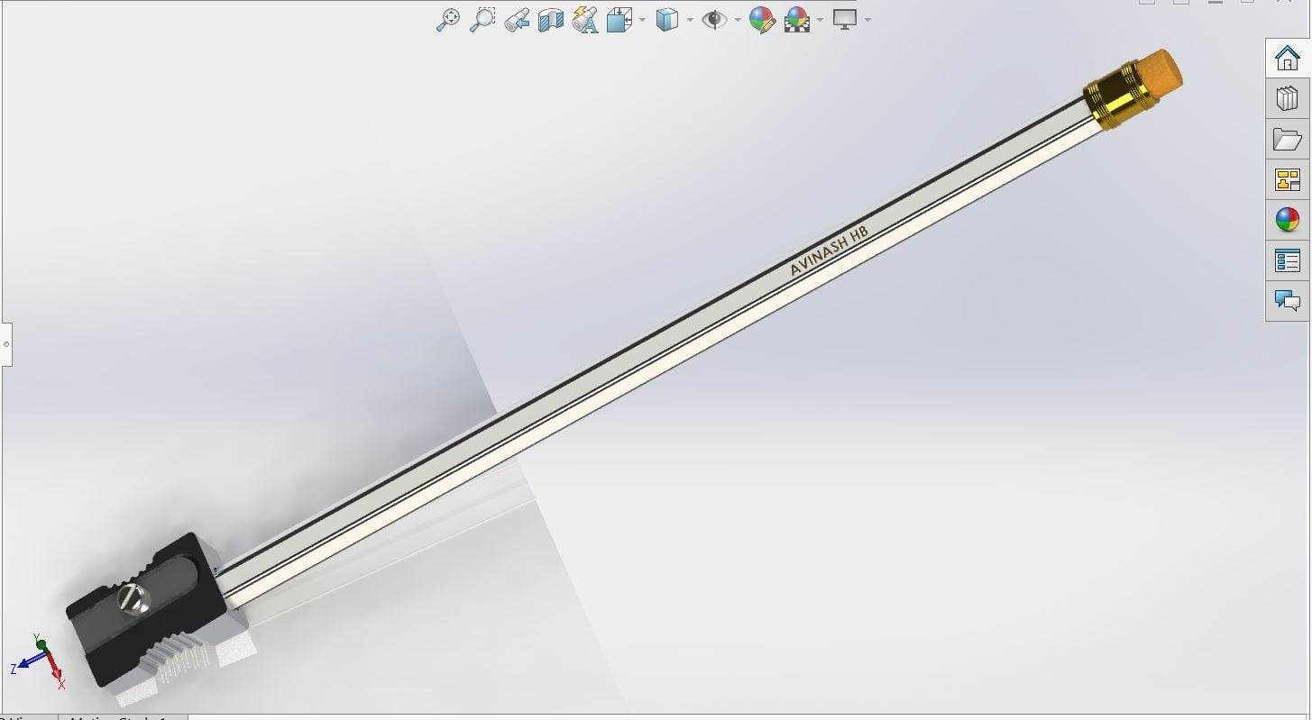Open the Display Style dropdown arrow
The width and height of the screenshot is (1312, 720).
pos(690,19)
